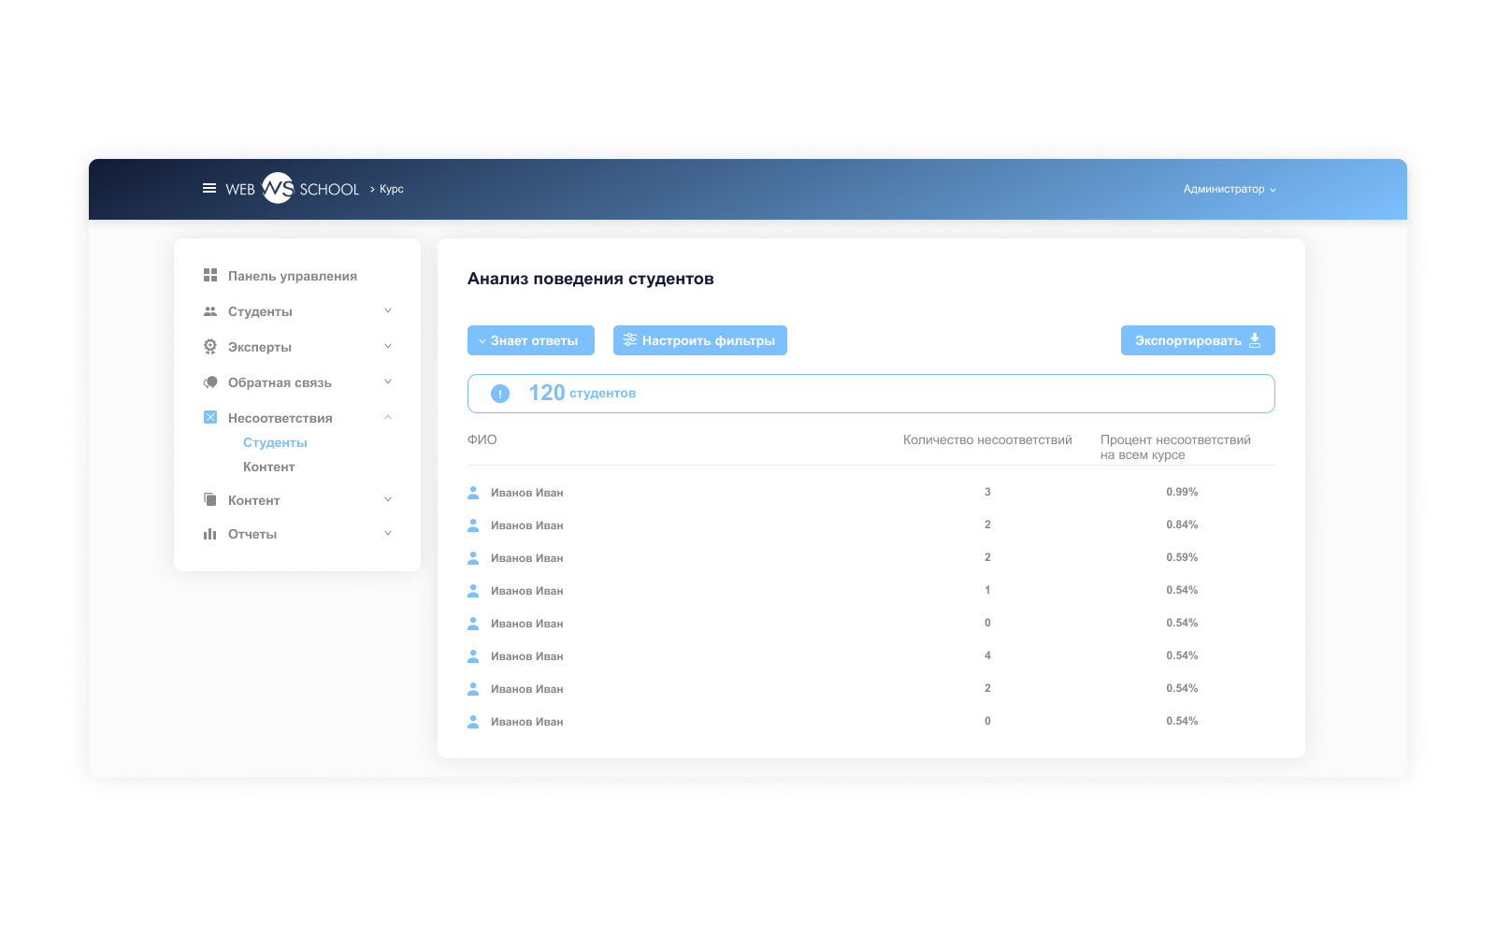Click the dashboard grid icon beside Панель управления
Image resolution: width=1496 pixels, height=935 pixels.
tap(210, 275)
